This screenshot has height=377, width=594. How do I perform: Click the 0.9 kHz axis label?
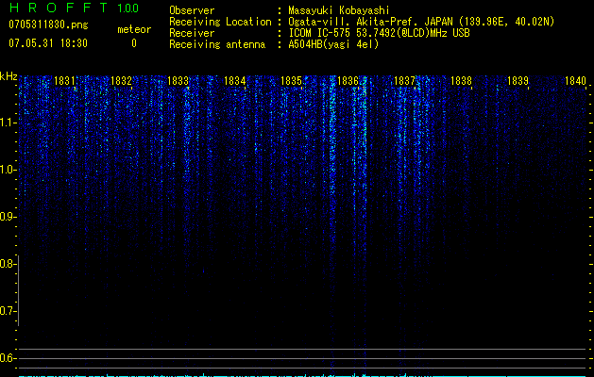[x=8, y=217]
